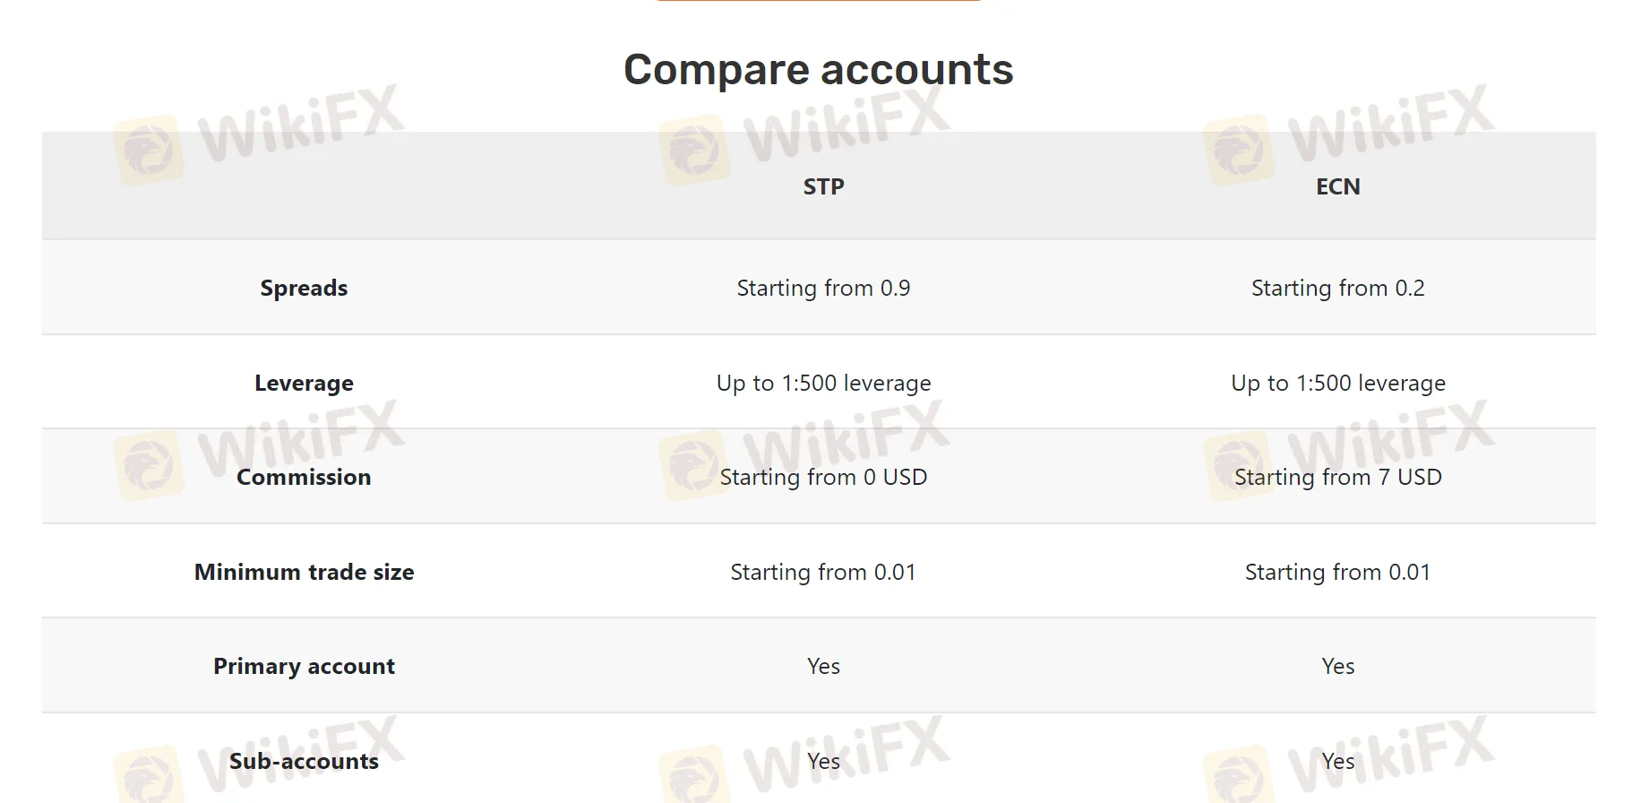Select the STP column header
Screen dimensions: 1641x803
pos(823,186)
